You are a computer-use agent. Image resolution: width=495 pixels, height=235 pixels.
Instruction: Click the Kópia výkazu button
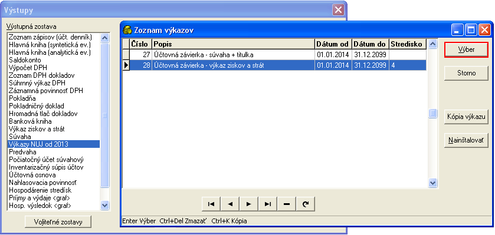coord(466,117)
